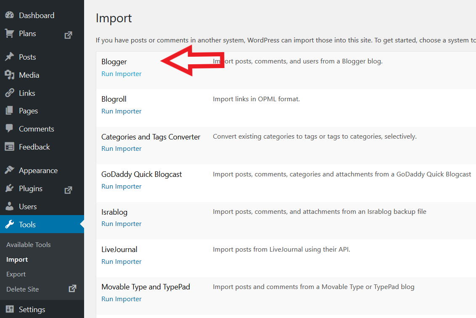Click the Blogger importer name
This screenshot has height=318, width=476.
114,62
